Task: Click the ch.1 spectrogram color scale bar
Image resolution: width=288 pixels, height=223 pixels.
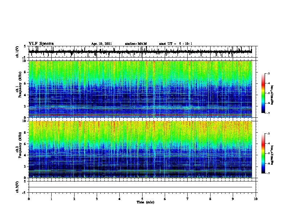Action: click(x=263, y=93)
